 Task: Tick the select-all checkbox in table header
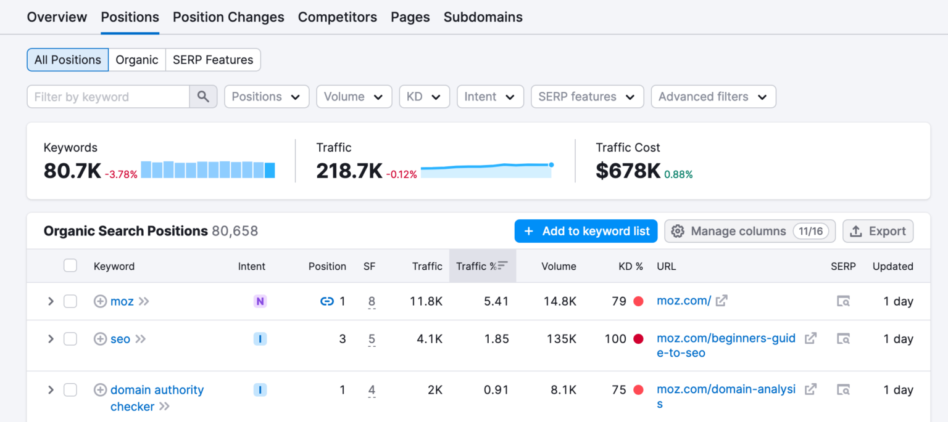tap(70, 266)
